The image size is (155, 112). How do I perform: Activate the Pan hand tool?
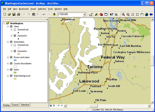point(142,15)
